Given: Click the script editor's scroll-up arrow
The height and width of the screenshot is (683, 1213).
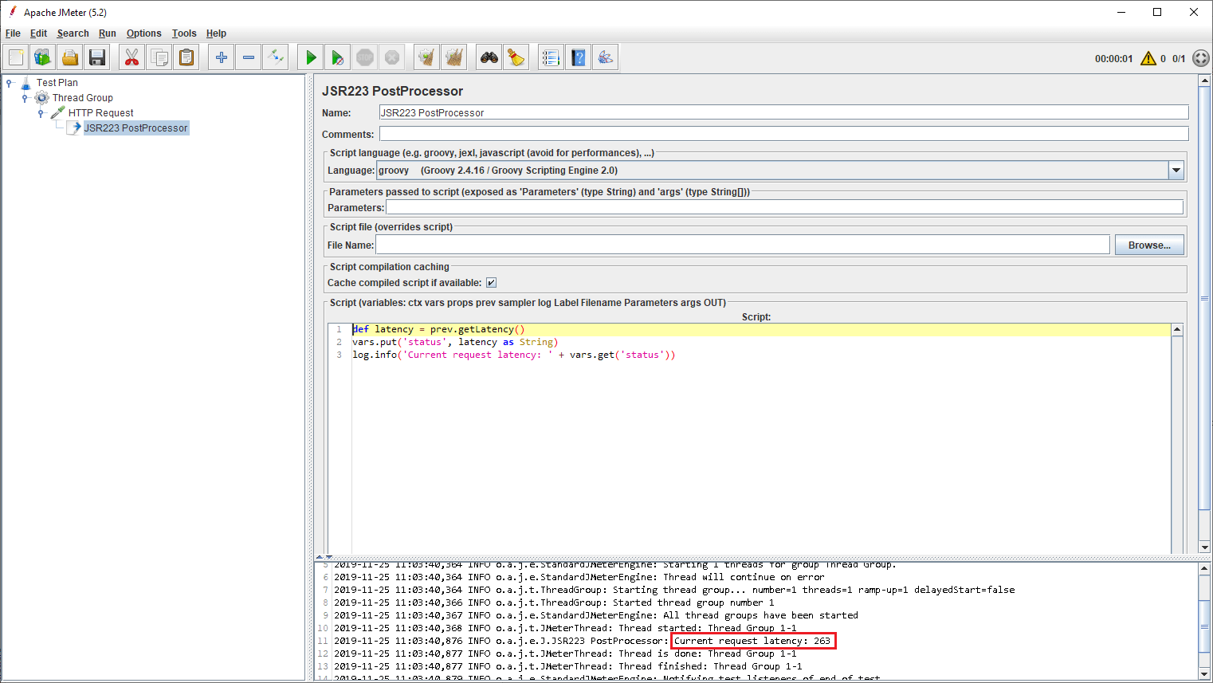Looking at the screenshot, I should click(x=1177, y=330).
